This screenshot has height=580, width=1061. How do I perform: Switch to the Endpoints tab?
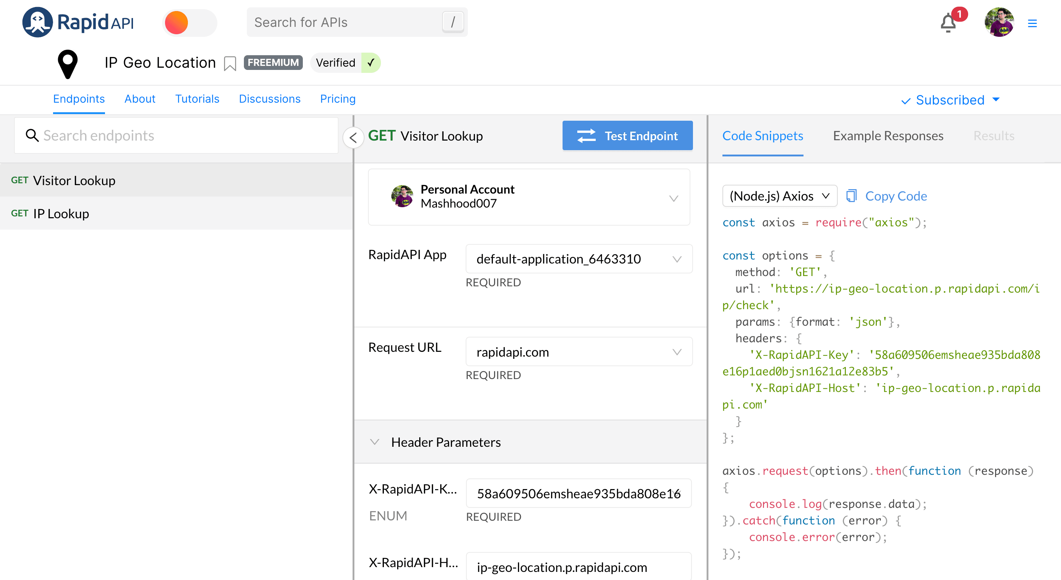79,99
